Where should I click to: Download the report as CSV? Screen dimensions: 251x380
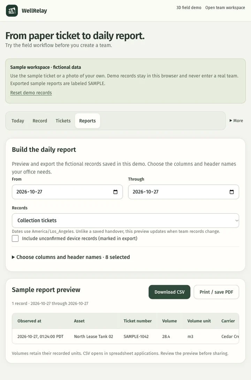pos(169,292)
